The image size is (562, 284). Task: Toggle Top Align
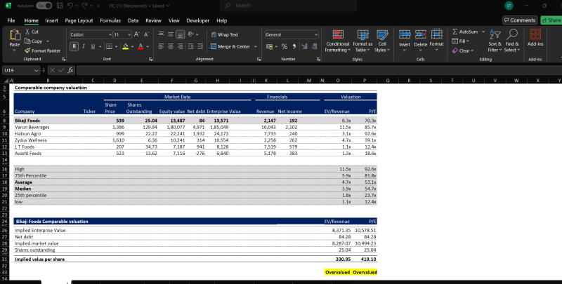[162, 34]
